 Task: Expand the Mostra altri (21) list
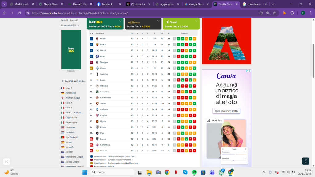tap(70, 25)
